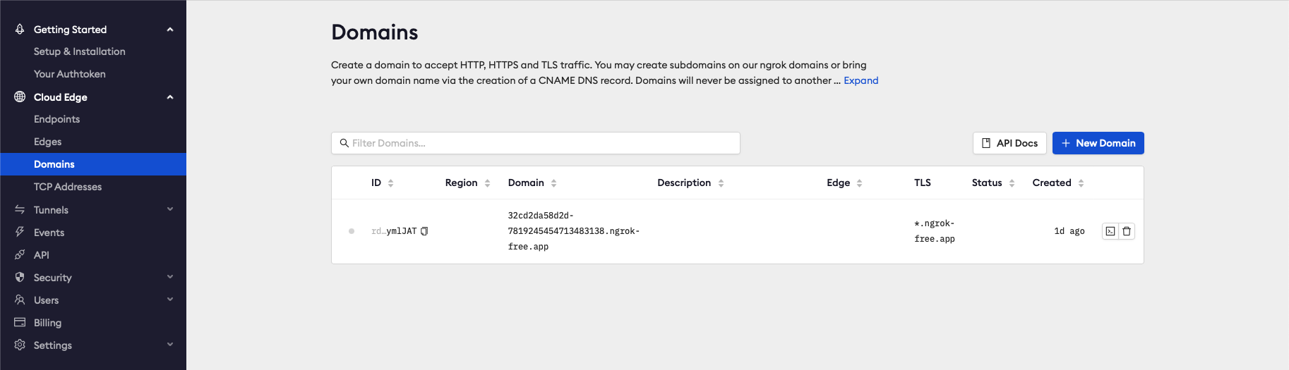Expand the Tunnels section chevron

coord(170,209)
